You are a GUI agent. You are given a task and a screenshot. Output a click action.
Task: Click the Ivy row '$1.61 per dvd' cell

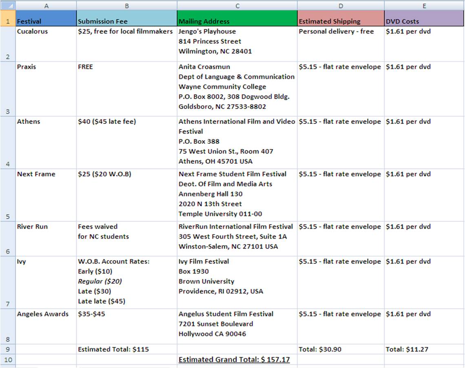[x=424, y=283]
